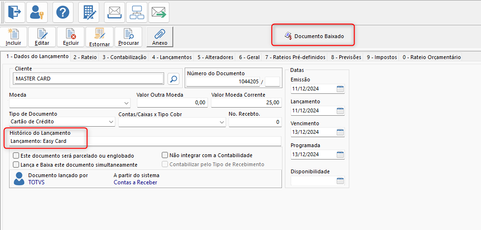Open the Tipo de Documento dropdown
This screenshot has height=230, width=481.
point(111,122)
